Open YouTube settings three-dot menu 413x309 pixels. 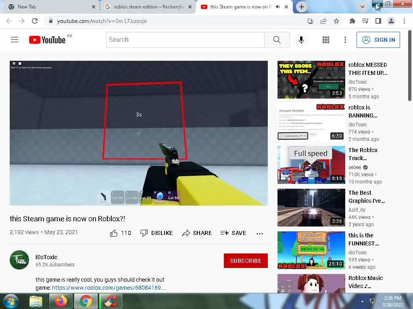(345, 40)
